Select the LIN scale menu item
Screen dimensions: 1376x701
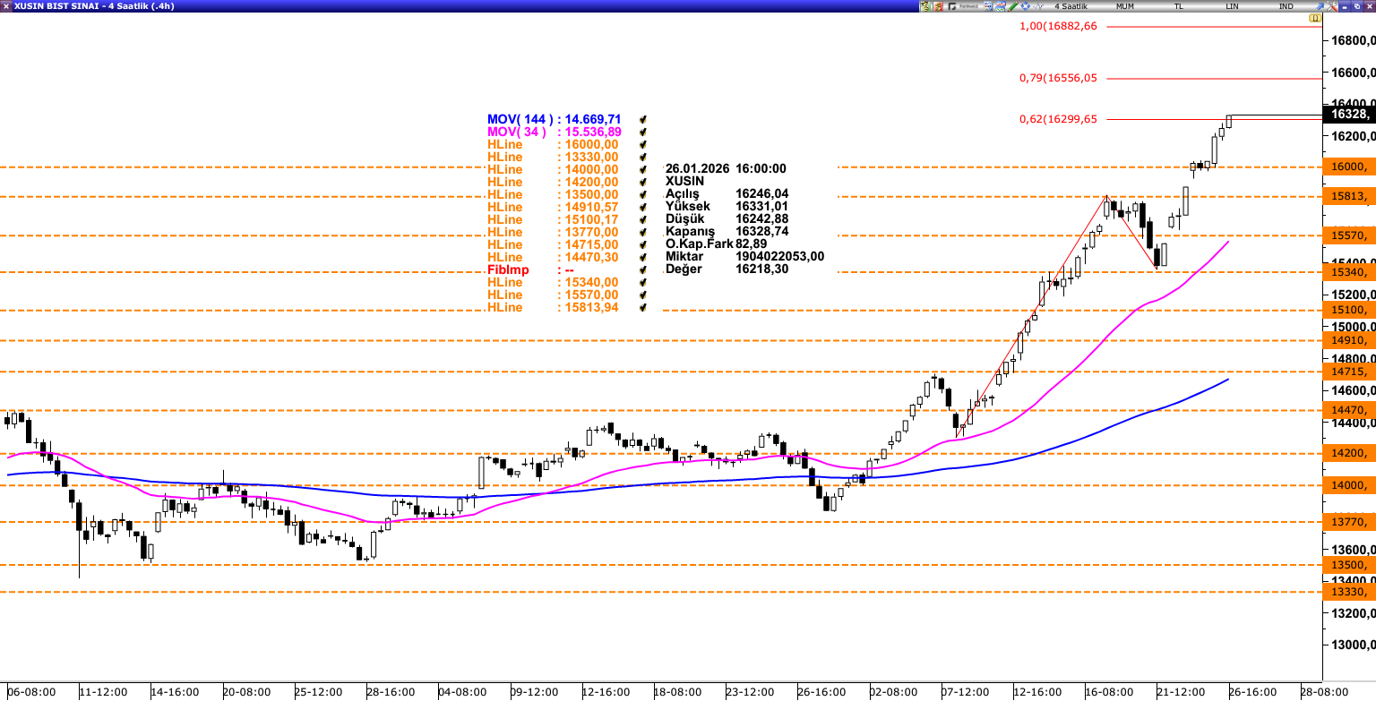pos(1233,6)
